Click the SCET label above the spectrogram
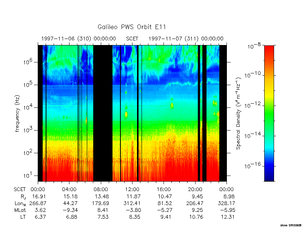302x227 pixels. click(132, 39)
